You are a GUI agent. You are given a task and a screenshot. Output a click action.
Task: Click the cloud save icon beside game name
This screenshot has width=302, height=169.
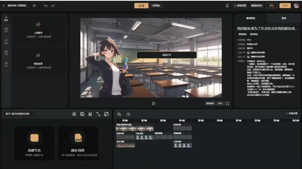(34, 6)
